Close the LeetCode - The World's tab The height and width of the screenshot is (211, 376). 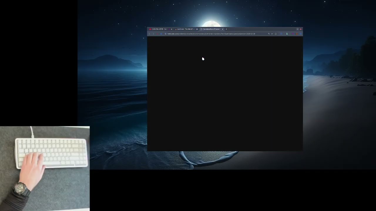(197, 29)
